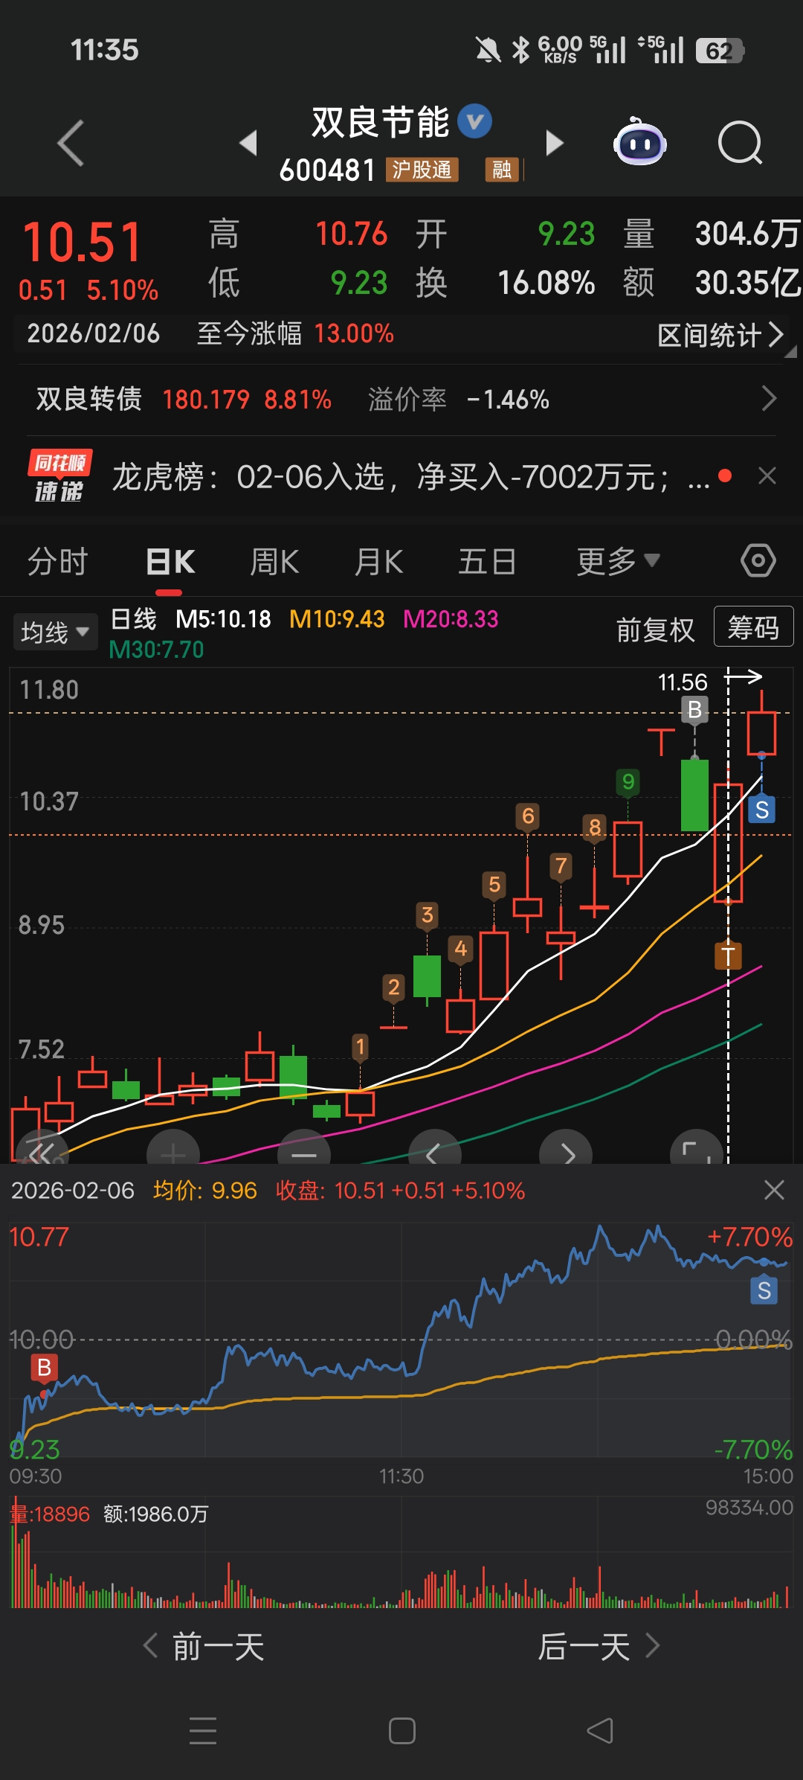Tap the M30:7.70 moving average label

[x=156, y=650]
